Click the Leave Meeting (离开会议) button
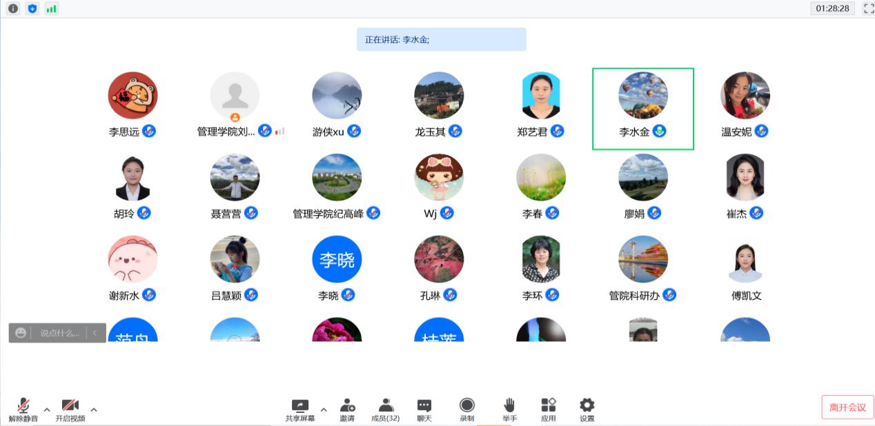This screenshot has height=426, width=875. pyautogui.click(x=847, y=407)
